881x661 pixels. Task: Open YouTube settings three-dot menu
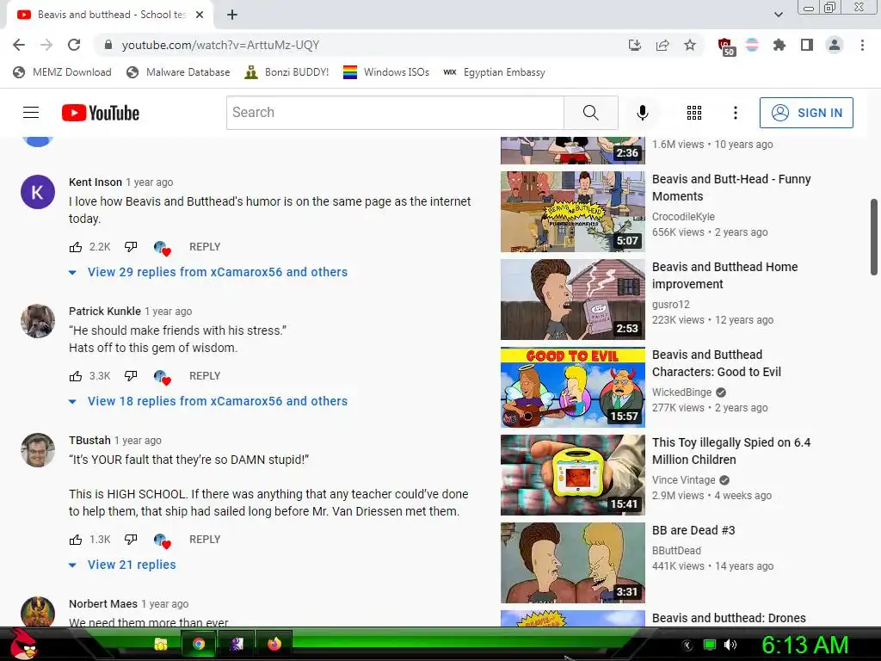tap(735, 113)
